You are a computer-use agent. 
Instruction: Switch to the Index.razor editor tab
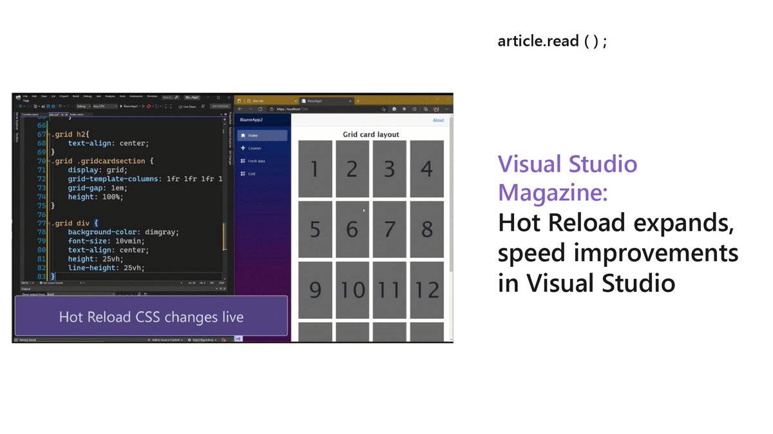click(77, 114)
